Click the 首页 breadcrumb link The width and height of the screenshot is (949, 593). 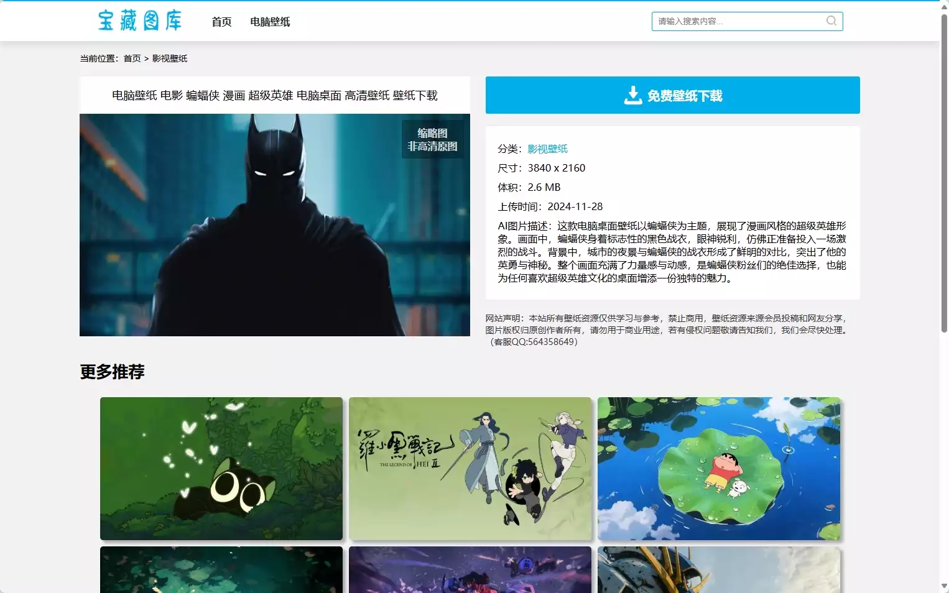(132, 58)
